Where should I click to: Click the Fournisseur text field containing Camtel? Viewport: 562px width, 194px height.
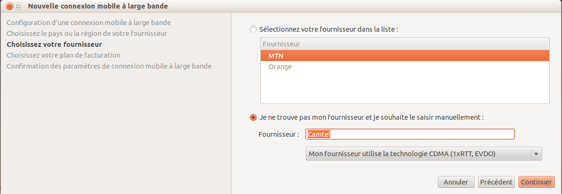[410, 134]
